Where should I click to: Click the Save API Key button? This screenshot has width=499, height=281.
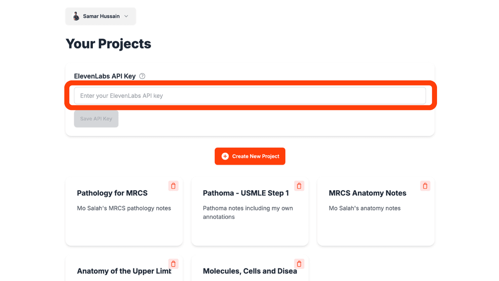pyautogui.click(x=96, y=119)
